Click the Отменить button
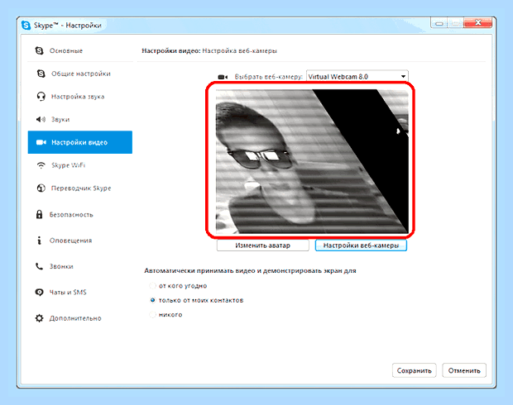Viewport: 513px width, 405px height. [464, 370]
